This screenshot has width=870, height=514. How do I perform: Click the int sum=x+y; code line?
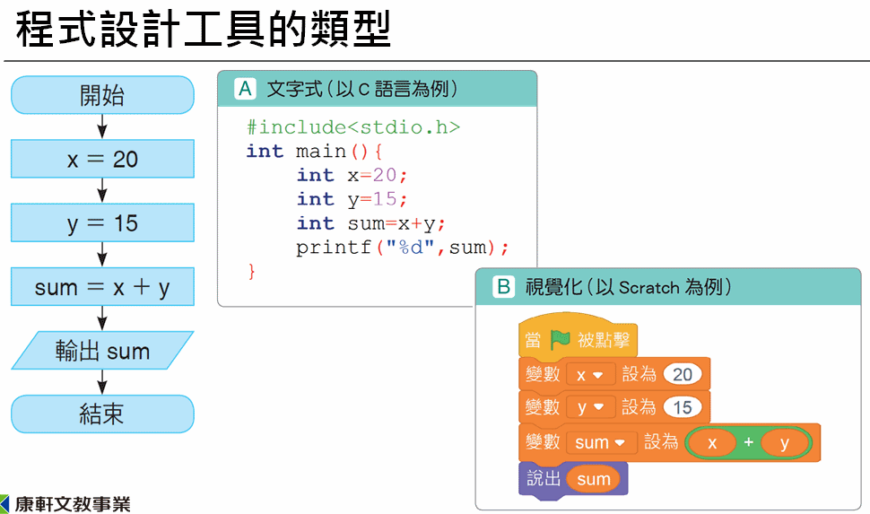pyautogui.click(x=370, y=223)
